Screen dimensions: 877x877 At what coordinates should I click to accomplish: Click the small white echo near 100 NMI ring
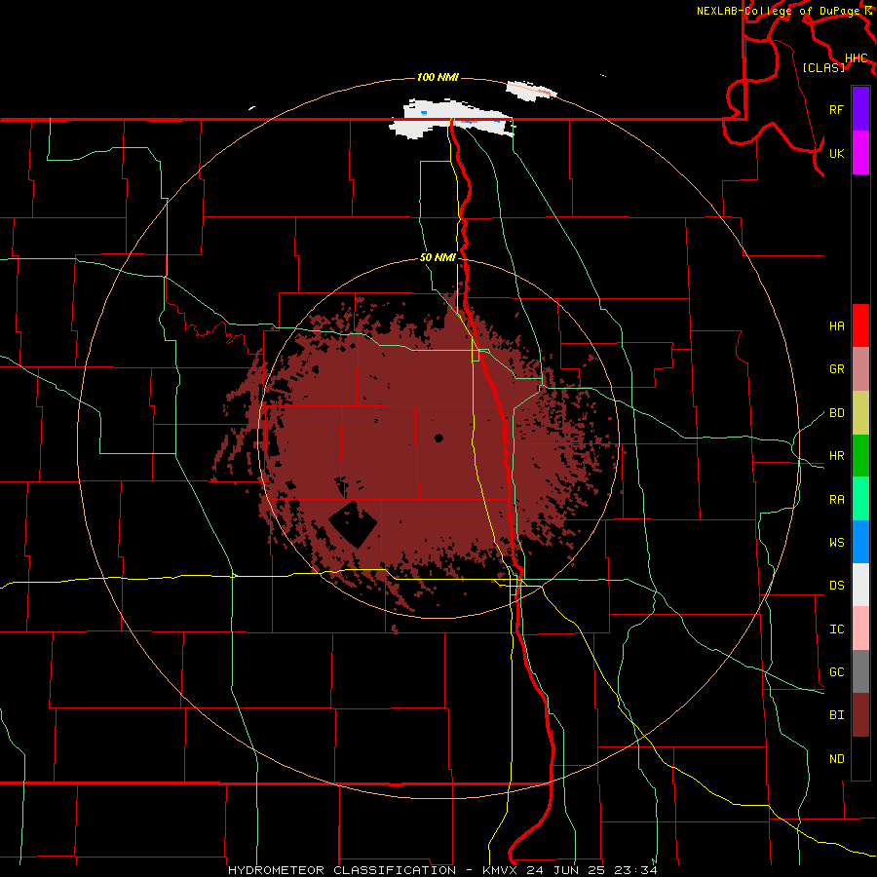(x=531, y=92)
